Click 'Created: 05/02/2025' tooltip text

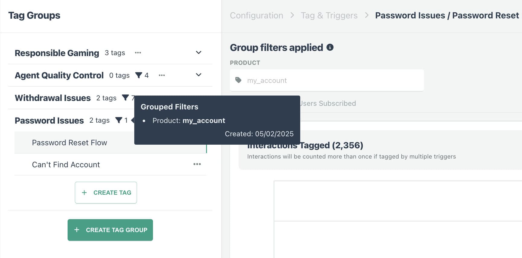[x=259, y=134]
